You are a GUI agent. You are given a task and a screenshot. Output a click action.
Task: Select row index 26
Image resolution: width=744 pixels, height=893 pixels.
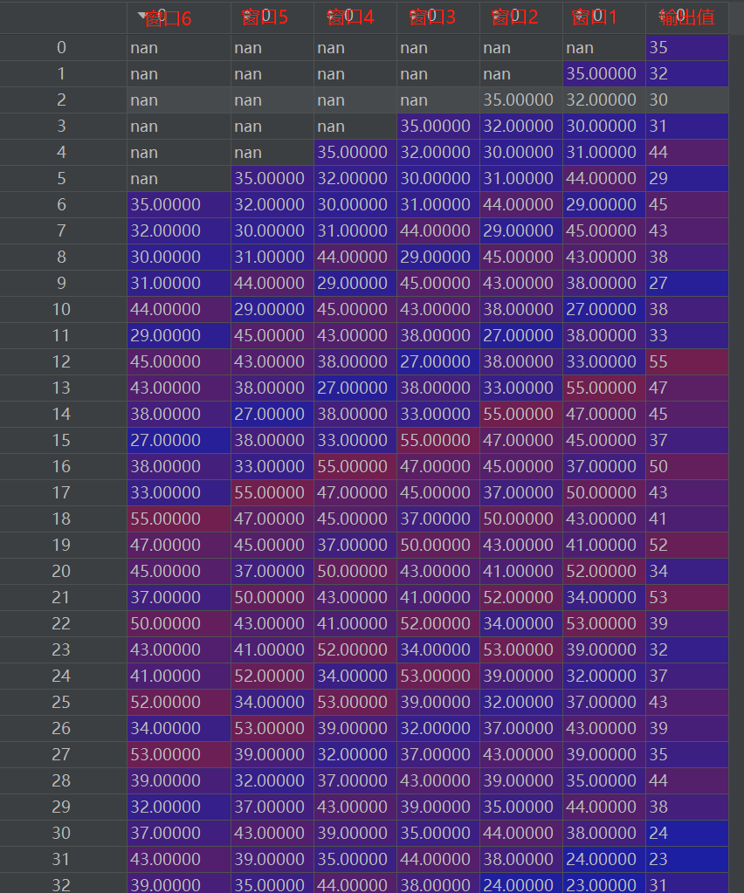click(62, 728)
